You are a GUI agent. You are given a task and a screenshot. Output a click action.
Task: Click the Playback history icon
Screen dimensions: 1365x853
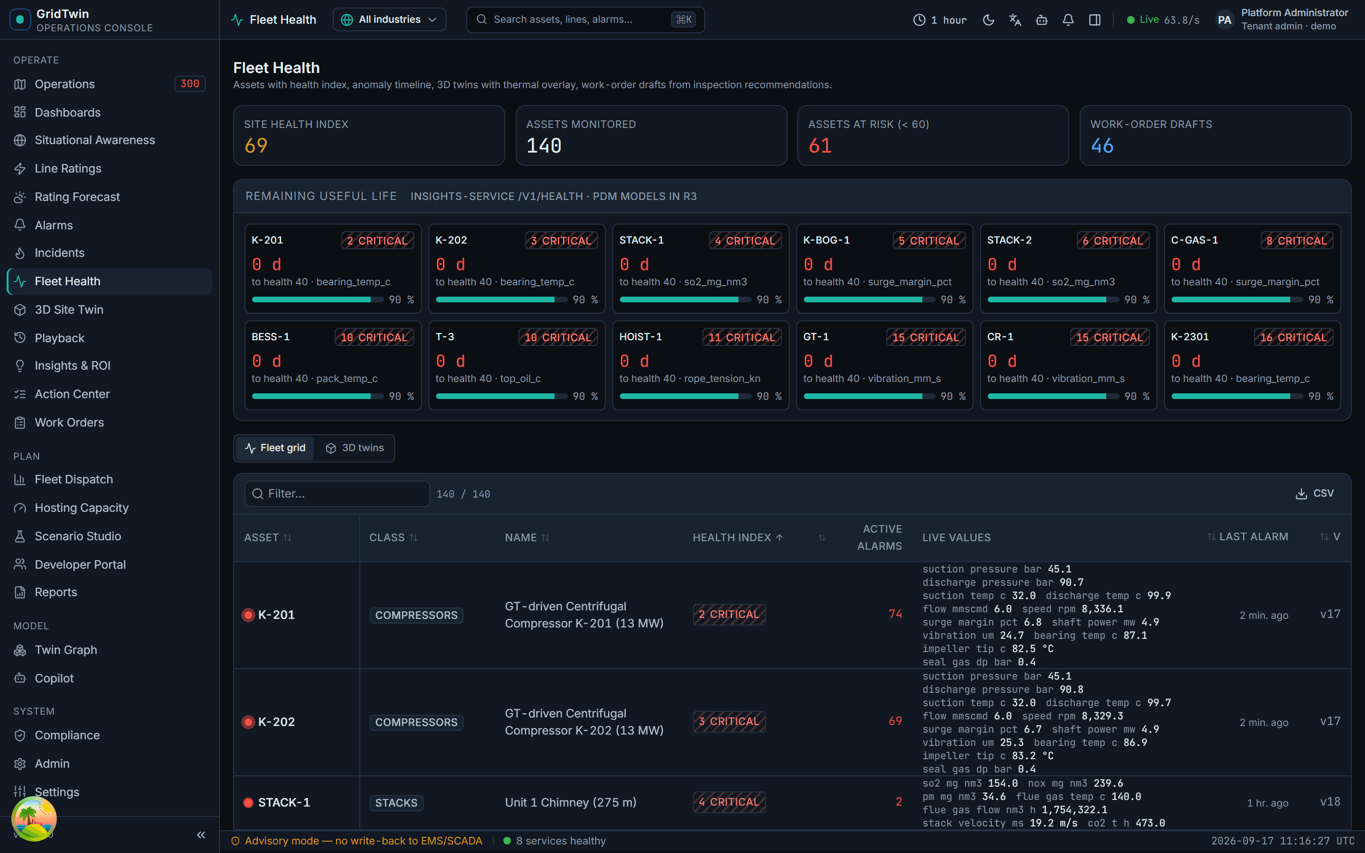(x=20, y=338)
